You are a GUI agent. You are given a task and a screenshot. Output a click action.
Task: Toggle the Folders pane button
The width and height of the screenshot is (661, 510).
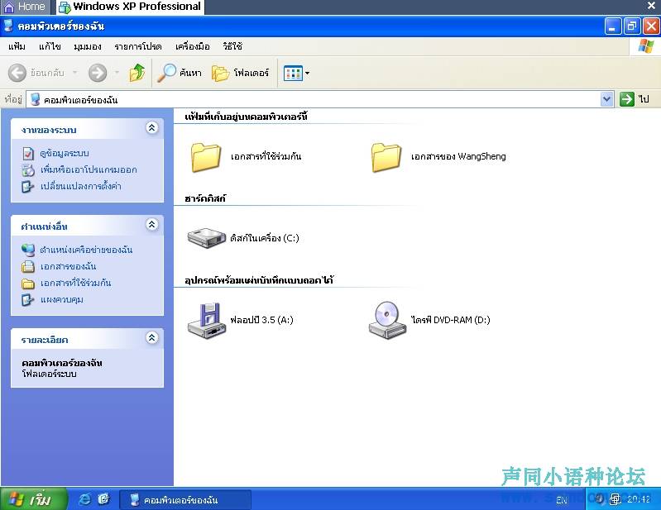pyautogui.click(x=220, y=73)
